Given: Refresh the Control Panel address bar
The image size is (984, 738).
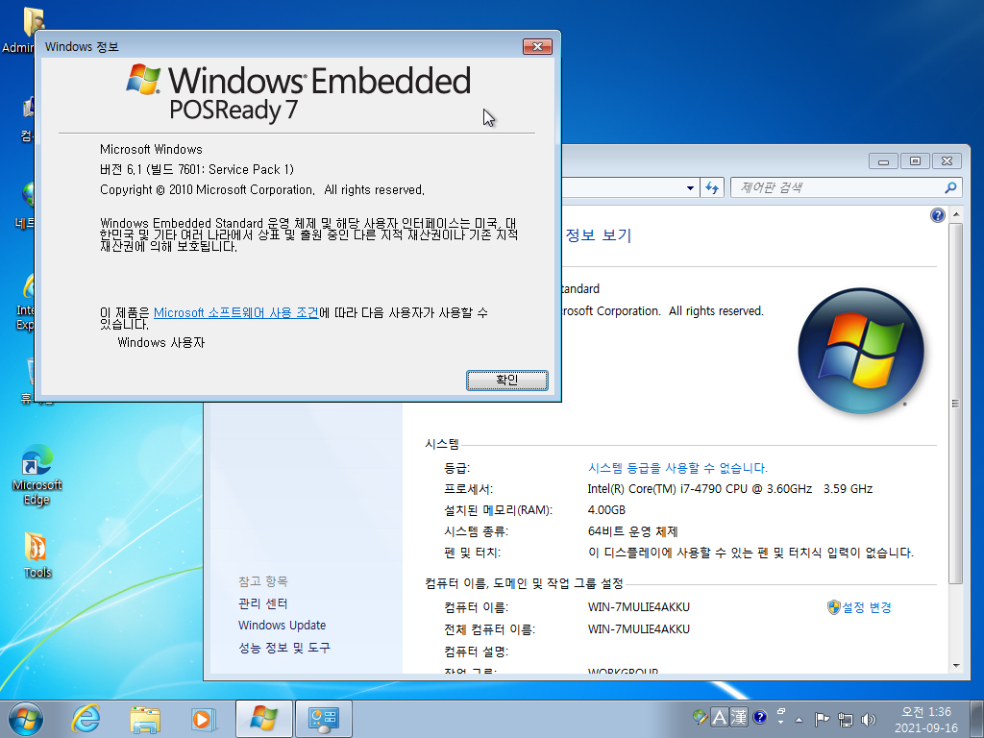Looking at the screenshot, I should (712, 187).
